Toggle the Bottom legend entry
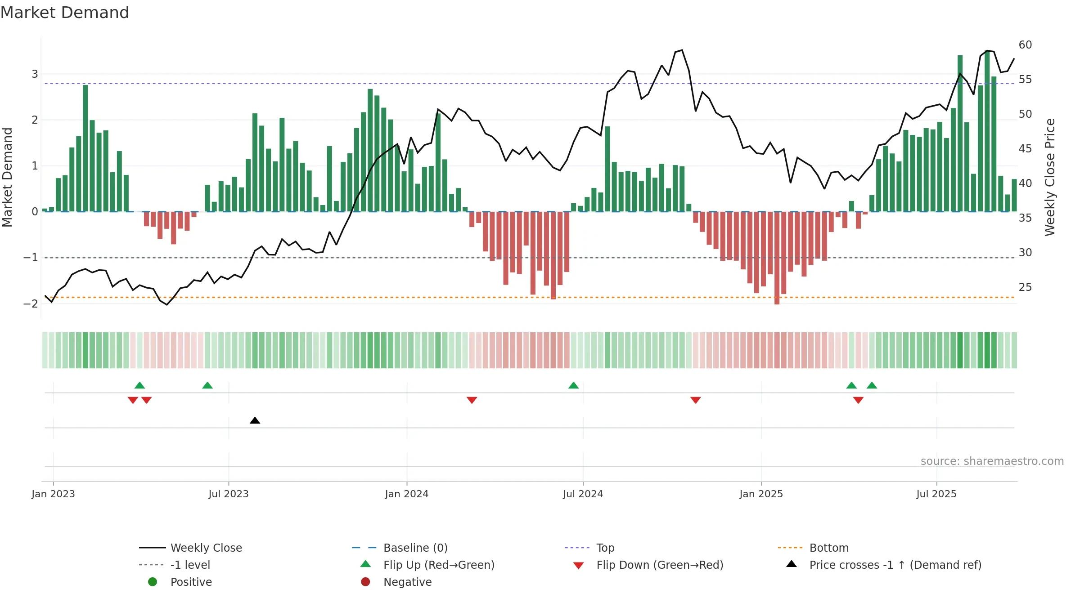Screen dimensions: 1080x607 [813, 548]
